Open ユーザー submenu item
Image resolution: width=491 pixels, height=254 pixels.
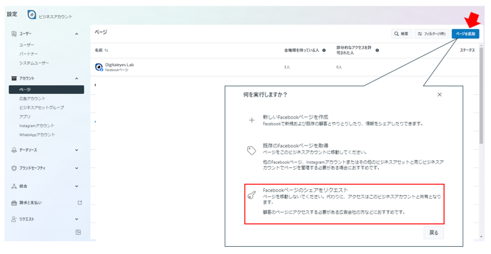[x=27, y=45]
